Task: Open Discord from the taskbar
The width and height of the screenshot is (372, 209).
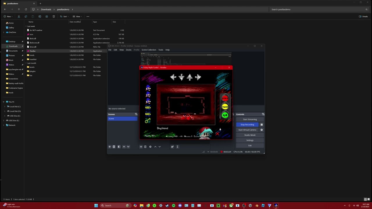Action: click(x=180, y=206)
